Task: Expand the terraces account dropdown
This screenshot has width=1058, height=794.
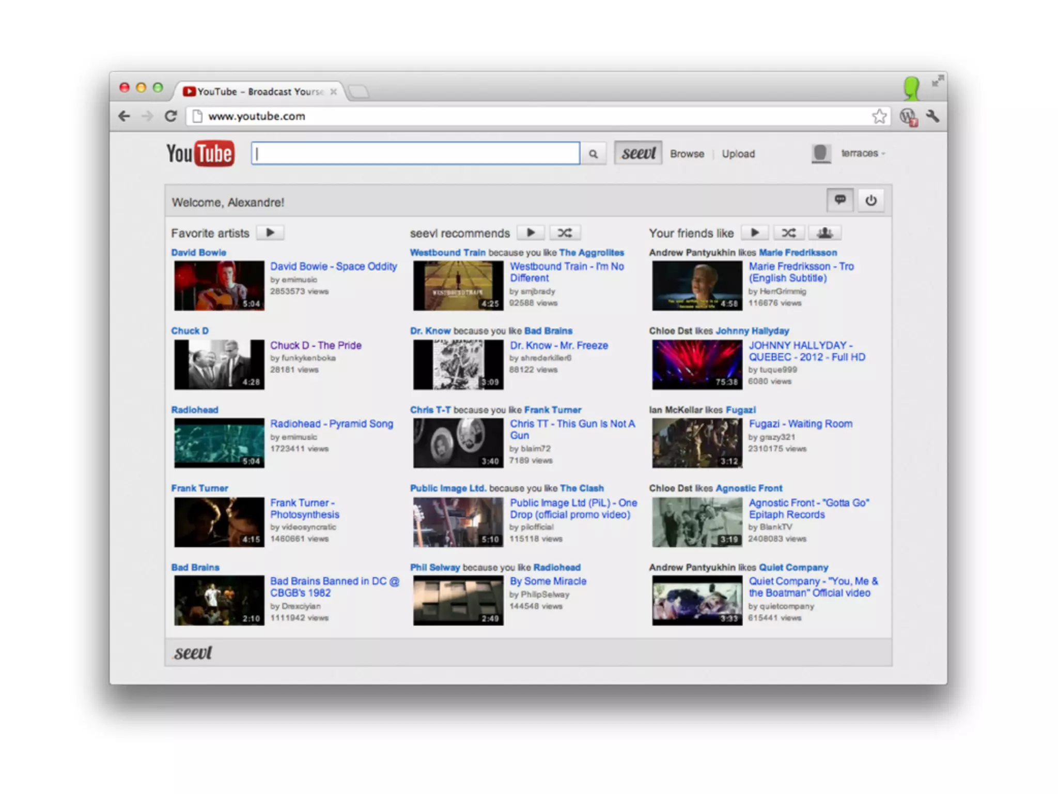Action: tap(862, 154)
